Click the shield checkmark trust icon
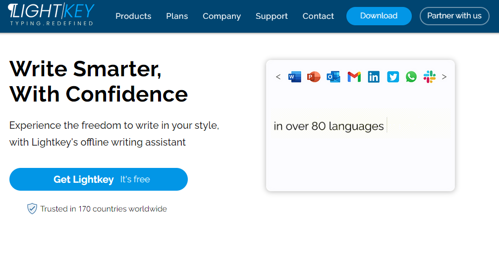 coord(32,209)
